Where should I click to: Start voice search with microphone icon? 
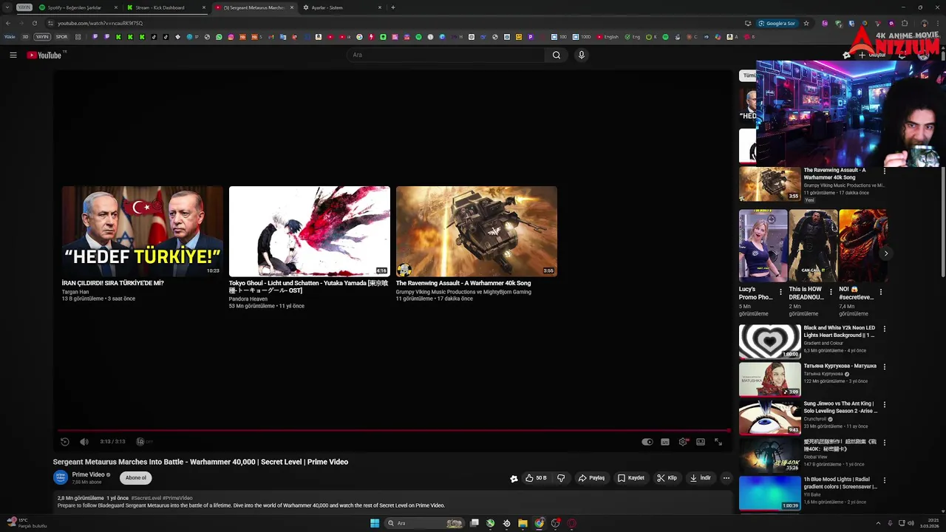(582, 55)
